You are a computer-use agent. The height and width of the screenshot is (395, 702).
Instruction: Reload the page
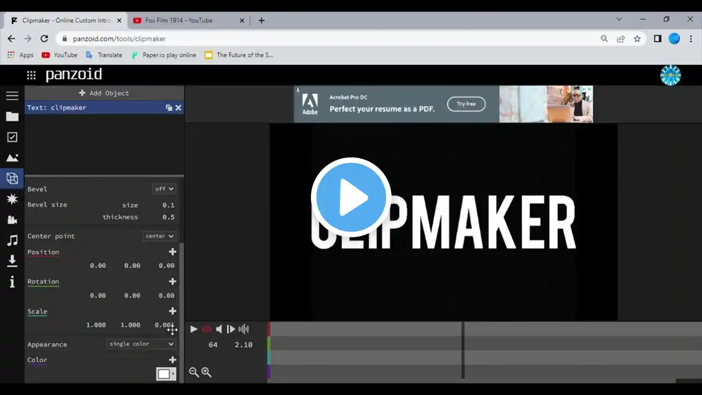(44, 38)
